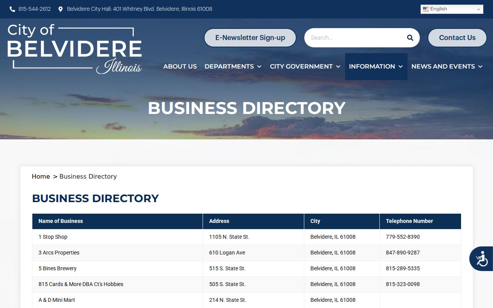Expand the City Government menu chevron
493x308 pixels.
pyautogui.click(x=338, y=67)
